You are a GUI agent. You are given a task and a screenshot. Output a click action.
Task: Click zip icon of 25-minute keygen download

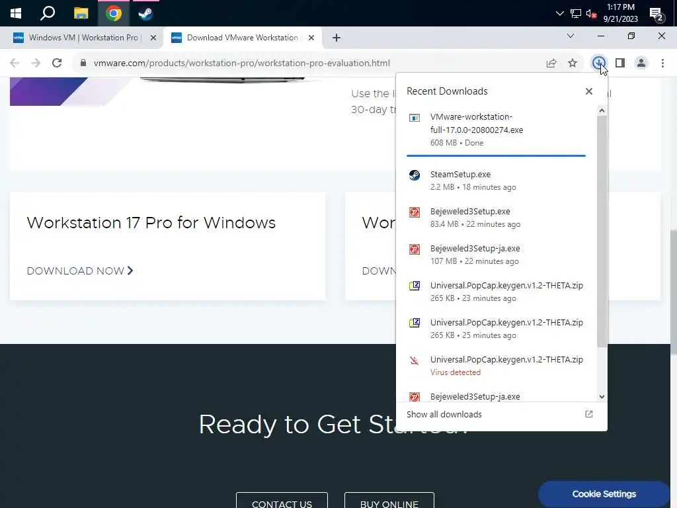(x=415, y=323)
